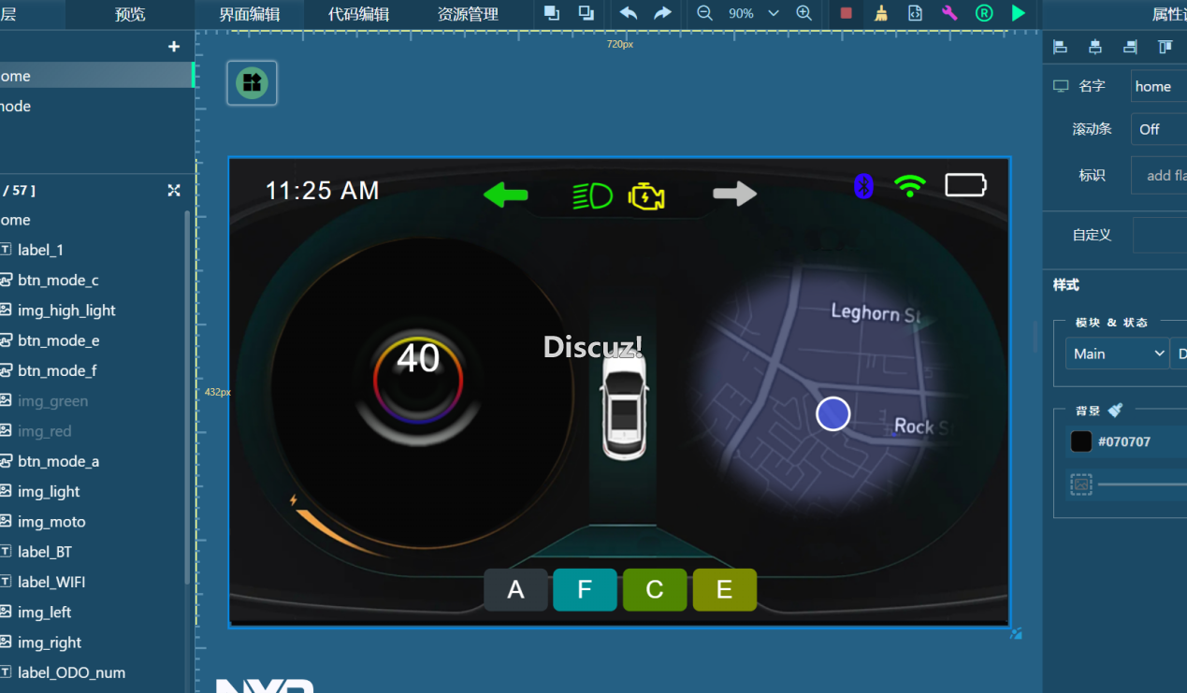Select the green left turn arrow on canvas
This screenshot has width=1187, height=693.
coord(505,195)
